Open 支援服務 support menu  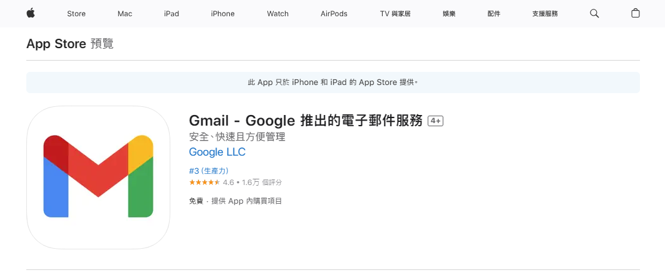(545, 14)
